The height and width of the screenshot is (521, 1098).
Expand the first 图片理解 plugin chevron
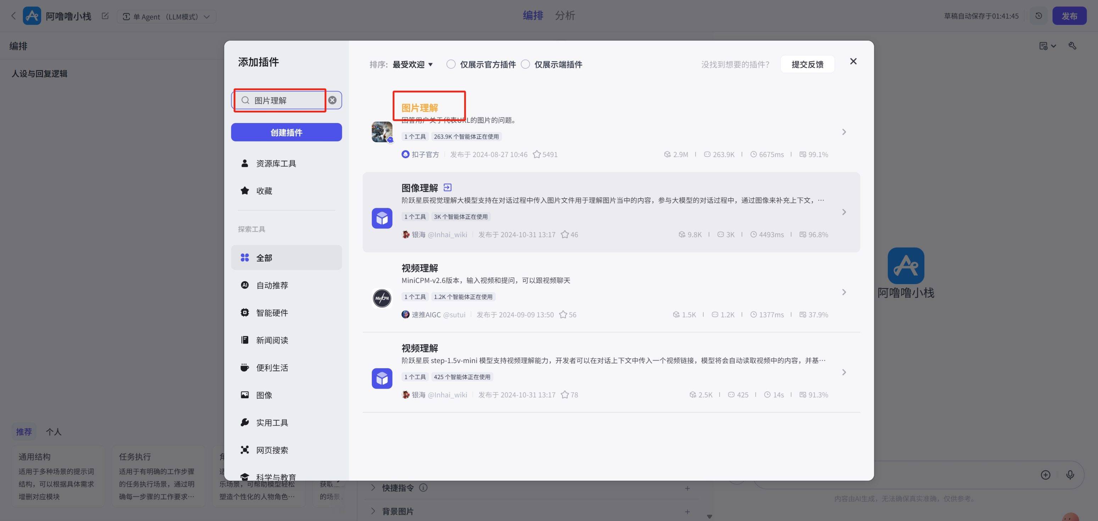[843, 132]
